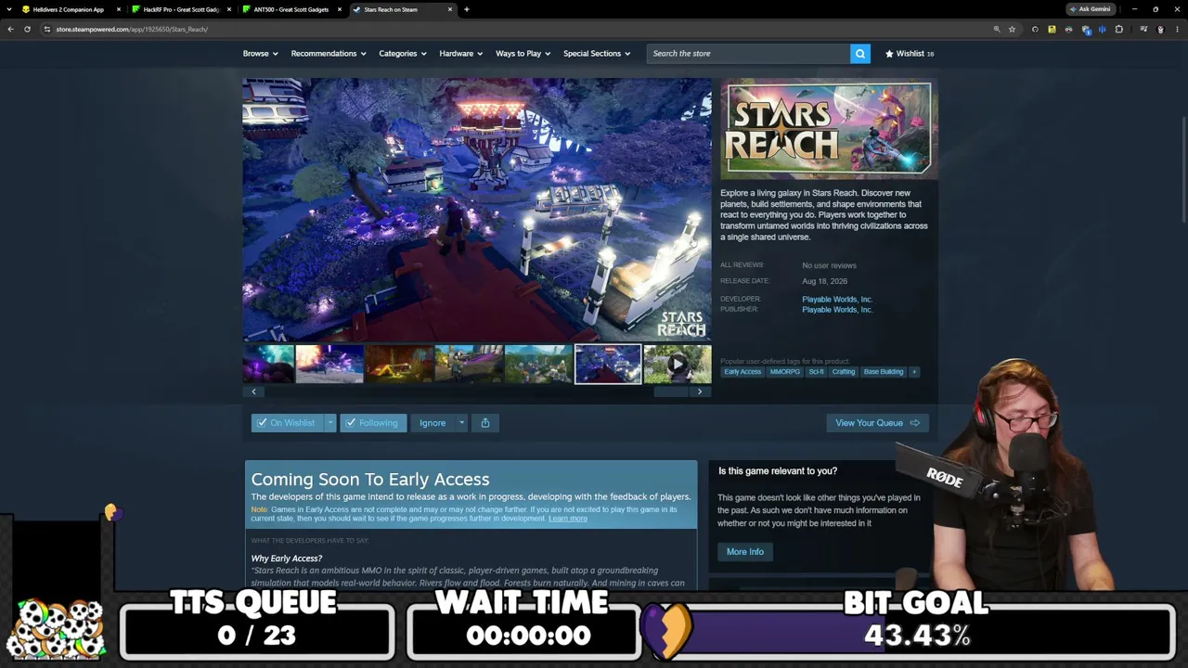Close the HackRF Pro tab

229,9
